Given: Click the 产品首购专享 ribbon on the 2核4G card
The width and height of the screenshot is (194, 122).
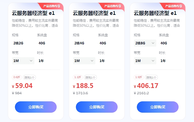Looking at the screenshot, I should [x=113, y=6].
